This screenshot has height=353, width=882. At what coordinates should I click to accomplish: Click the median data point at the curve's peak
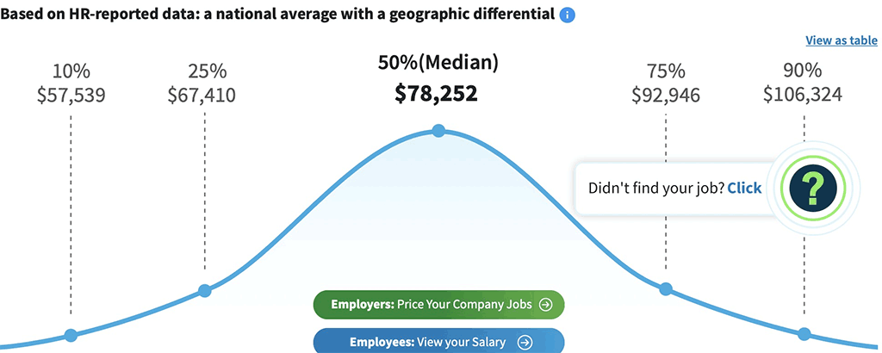[x=438, y=131]
